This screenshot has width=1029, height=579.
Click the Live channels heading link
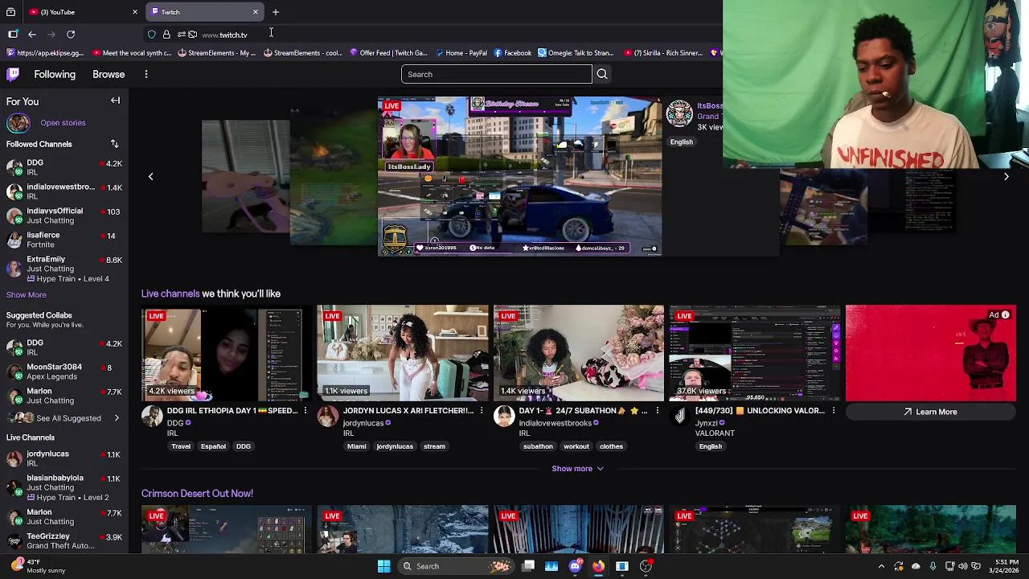click(x=170, y=294)
